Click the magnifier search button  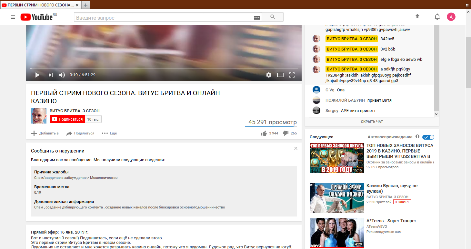pyautogui.click(x=273, y=17)
